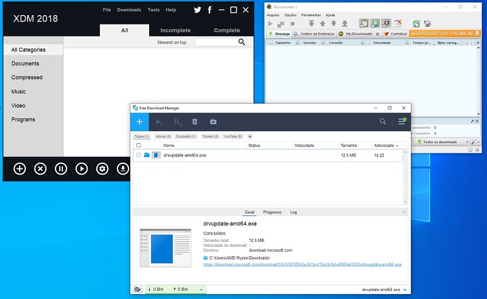Open the Help menu in XDM
Viewport: 487px width, 299px height.
click(171, 10)
